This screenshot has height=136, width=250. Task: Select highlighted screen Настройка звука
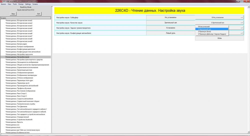17,57
